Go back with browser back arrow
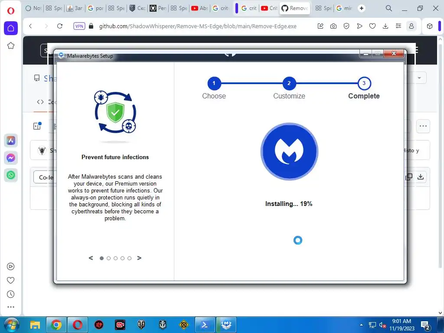This screenshot has height=333, width=444. 31,26
